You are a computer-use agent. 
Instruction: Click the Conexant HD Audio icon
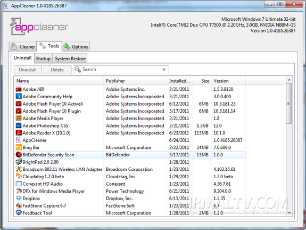tap(19, 184)
